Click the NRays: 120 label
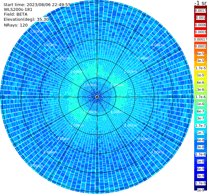The height and width of the screenshot is (194, 207). 16,25
